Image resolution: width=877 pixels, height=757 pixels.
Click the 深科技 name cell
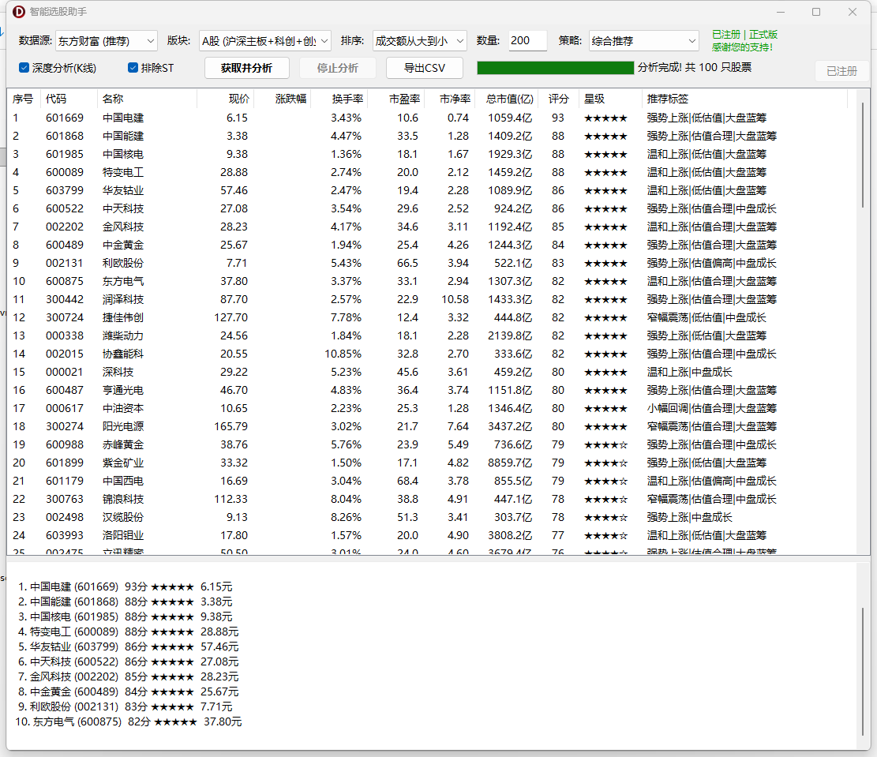118,372
